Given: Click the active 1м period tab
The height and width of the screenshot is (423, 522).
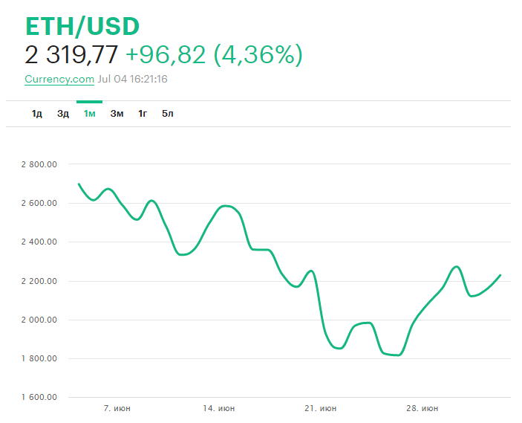Looking at the screenshot, I should (x=89, y=114).
